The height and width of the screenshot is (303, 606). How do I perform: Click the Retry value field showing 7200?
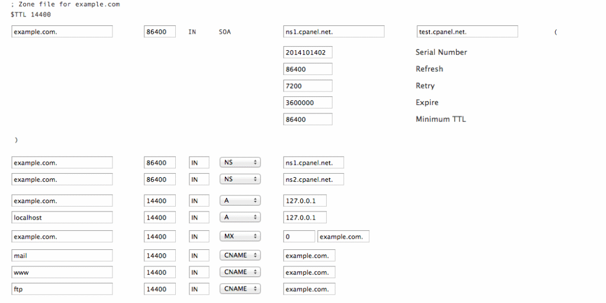(308, 86)
